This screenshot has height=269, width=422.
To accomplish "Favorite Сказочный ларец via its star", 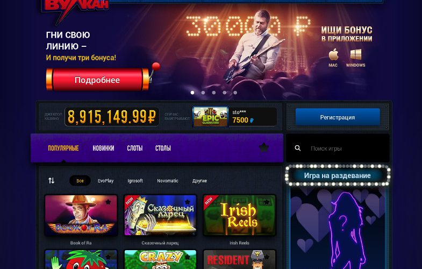I will (x=188, y=202).
